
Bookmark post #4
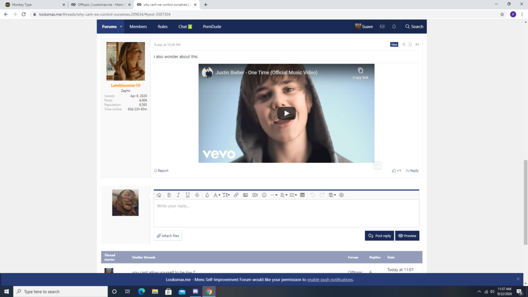pyautogui.click(x=410, y=44)
